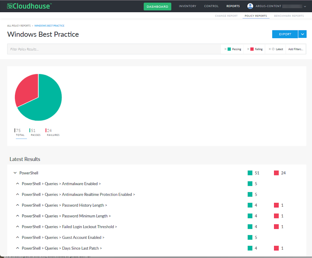The height and width of the screenshot is (258, 312).
Task: Click the user avatar icon
Action: click(x=250, y=6)
